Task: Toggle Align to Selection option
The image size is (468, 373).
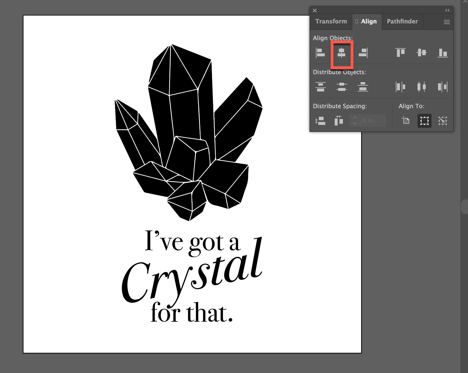Action: pos(424,121)
